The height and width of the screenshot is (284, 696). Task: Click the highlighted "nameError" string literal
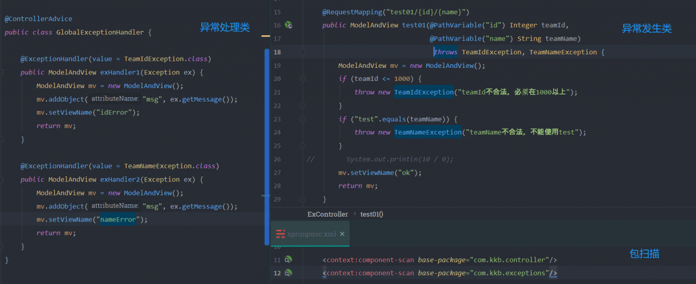tap(118, 219)
